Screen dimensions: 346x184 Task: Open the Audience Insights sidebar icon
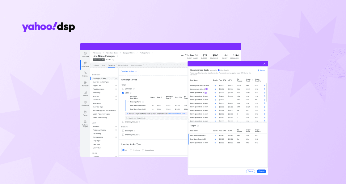pyautogui.click(x=85, y=122)
